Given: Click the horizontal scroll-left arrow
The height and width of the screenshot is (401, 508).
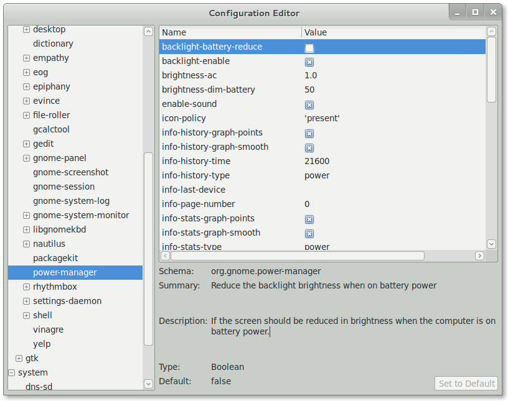Looking at the screenshot, I should click(x=165, y=256).
